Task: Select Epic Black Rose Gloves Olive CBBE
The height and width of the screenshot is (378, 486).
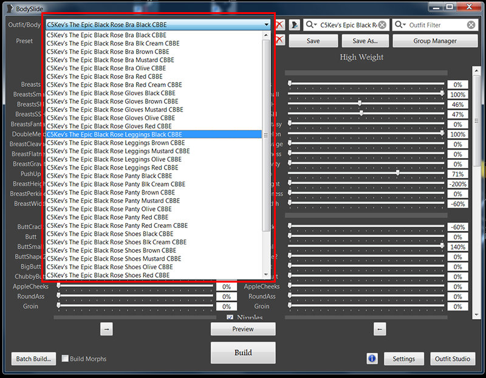Action: tap(154, 118)
